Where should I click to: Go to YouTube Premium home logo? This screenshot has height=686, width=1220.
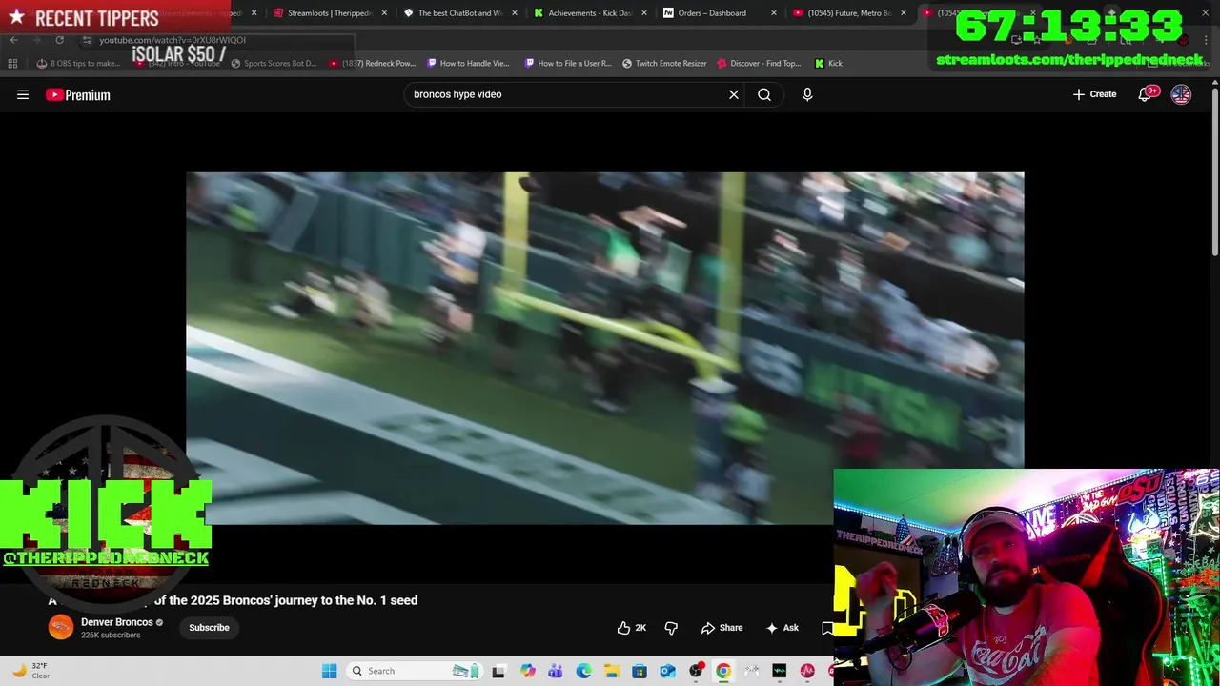pos(78,94)
